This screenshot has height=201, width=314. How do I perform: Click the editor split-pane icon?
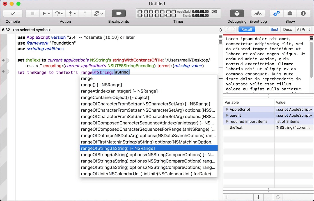pos(221,37)
